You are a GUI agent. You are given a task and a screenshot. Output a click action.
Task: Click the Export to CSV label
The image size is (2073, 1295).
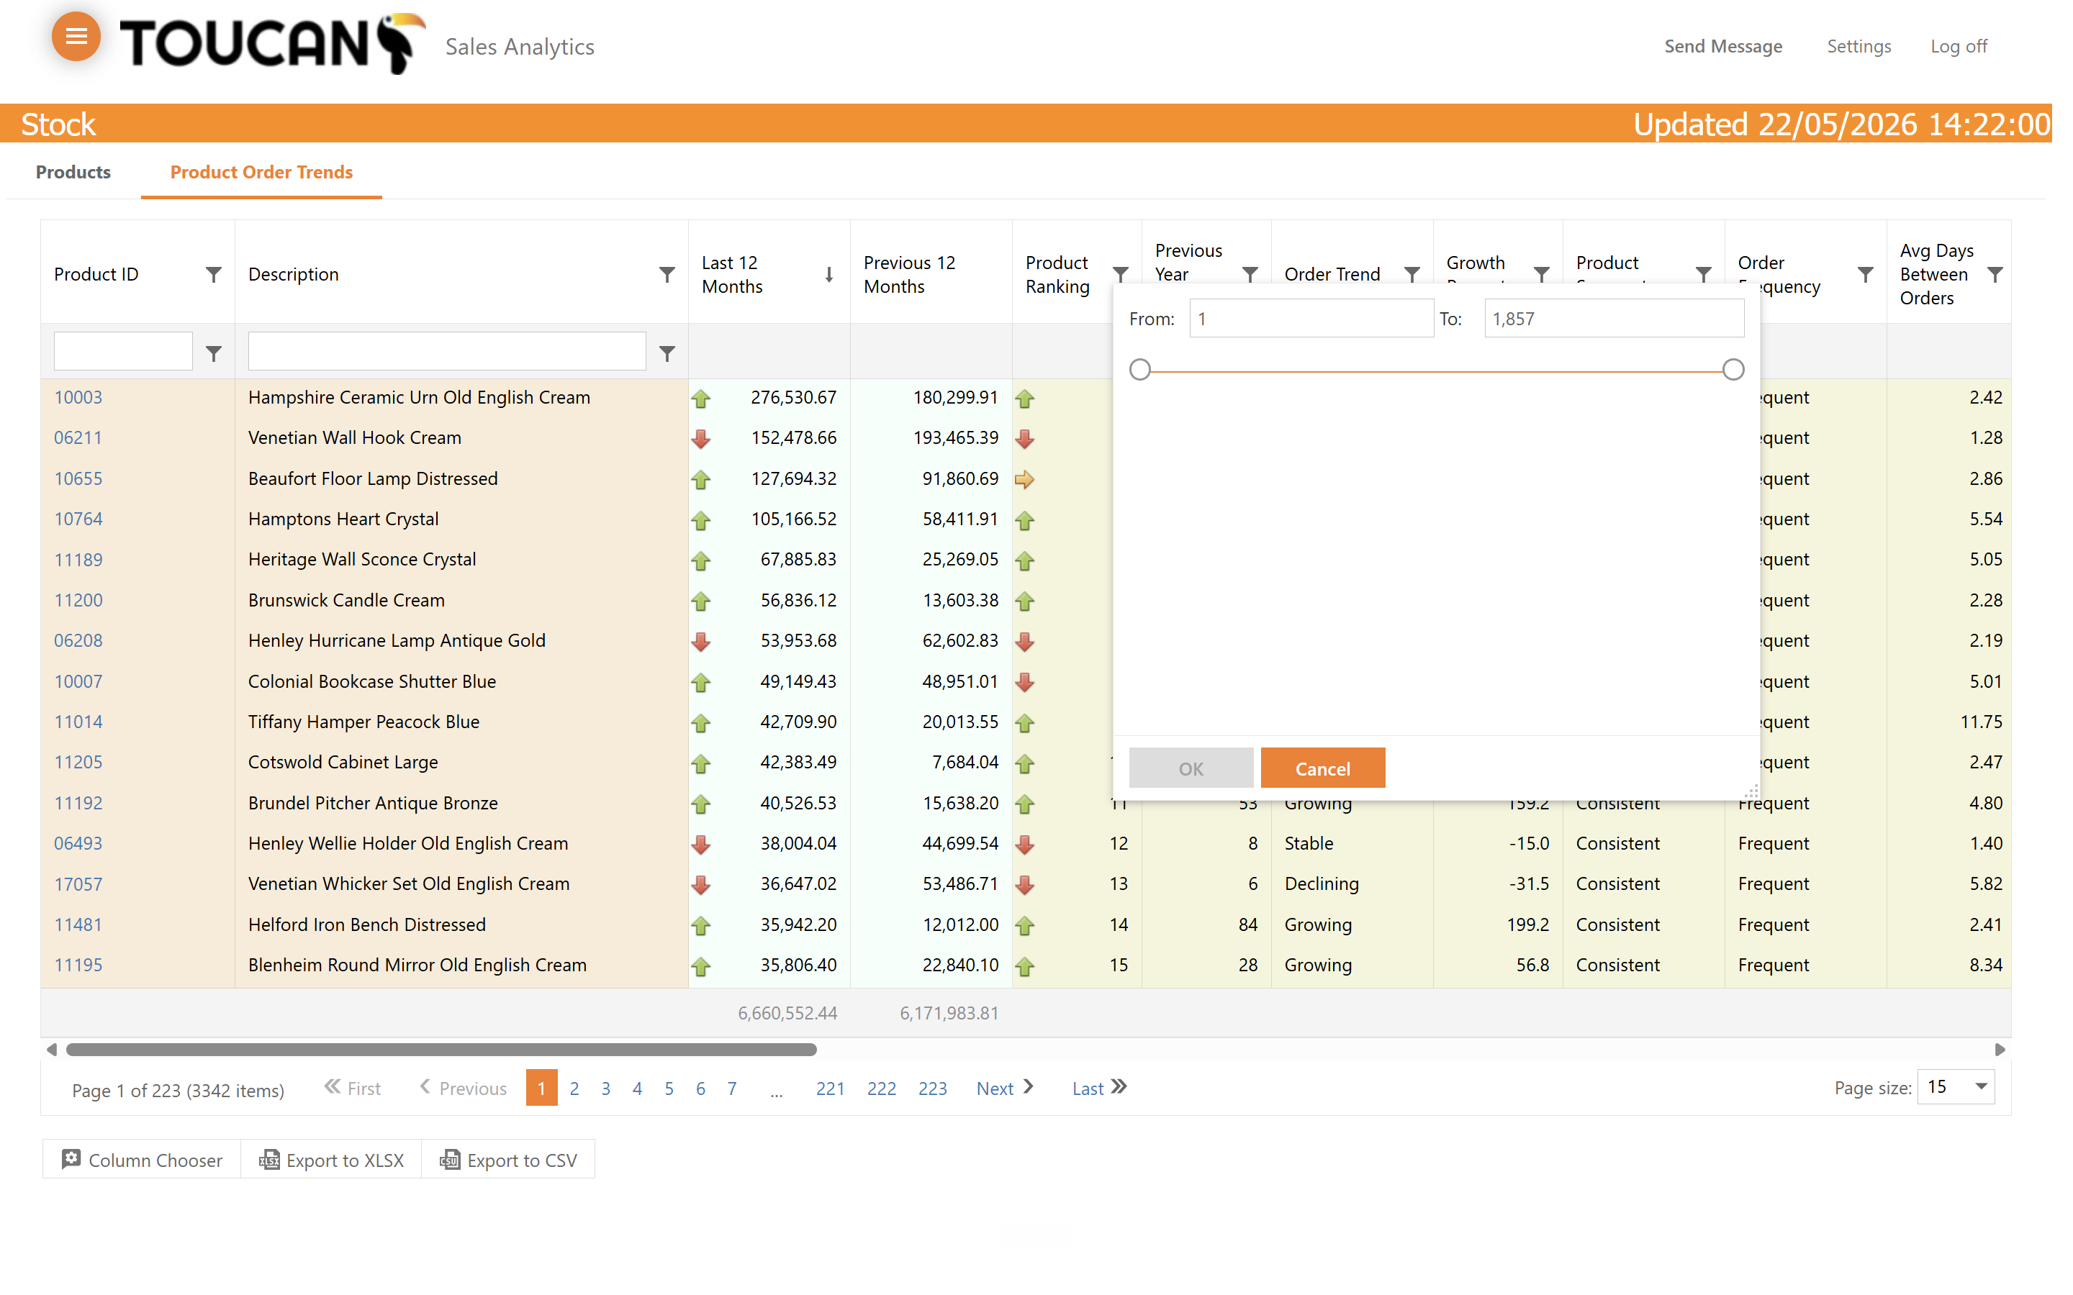(x=523, y=1160)
